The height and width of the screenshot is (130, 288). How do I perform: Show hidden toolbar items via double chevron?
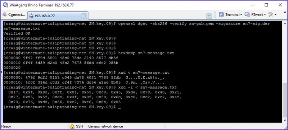tap(285, 12)
